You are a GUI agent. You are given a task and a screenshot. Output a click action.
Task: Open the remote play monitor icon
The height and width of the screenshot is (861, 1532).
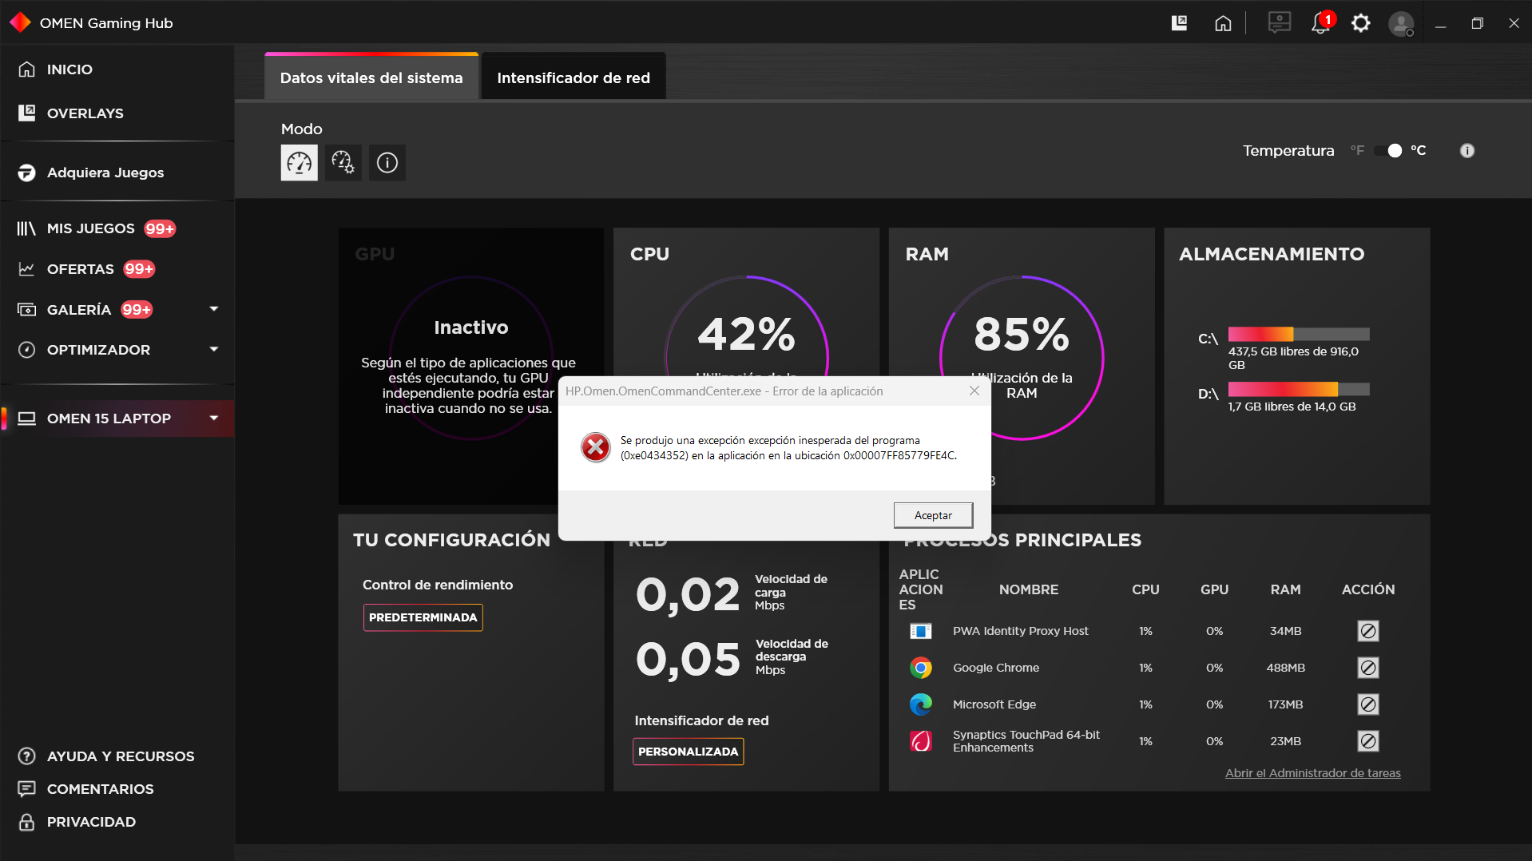(x=1280, y=22)
